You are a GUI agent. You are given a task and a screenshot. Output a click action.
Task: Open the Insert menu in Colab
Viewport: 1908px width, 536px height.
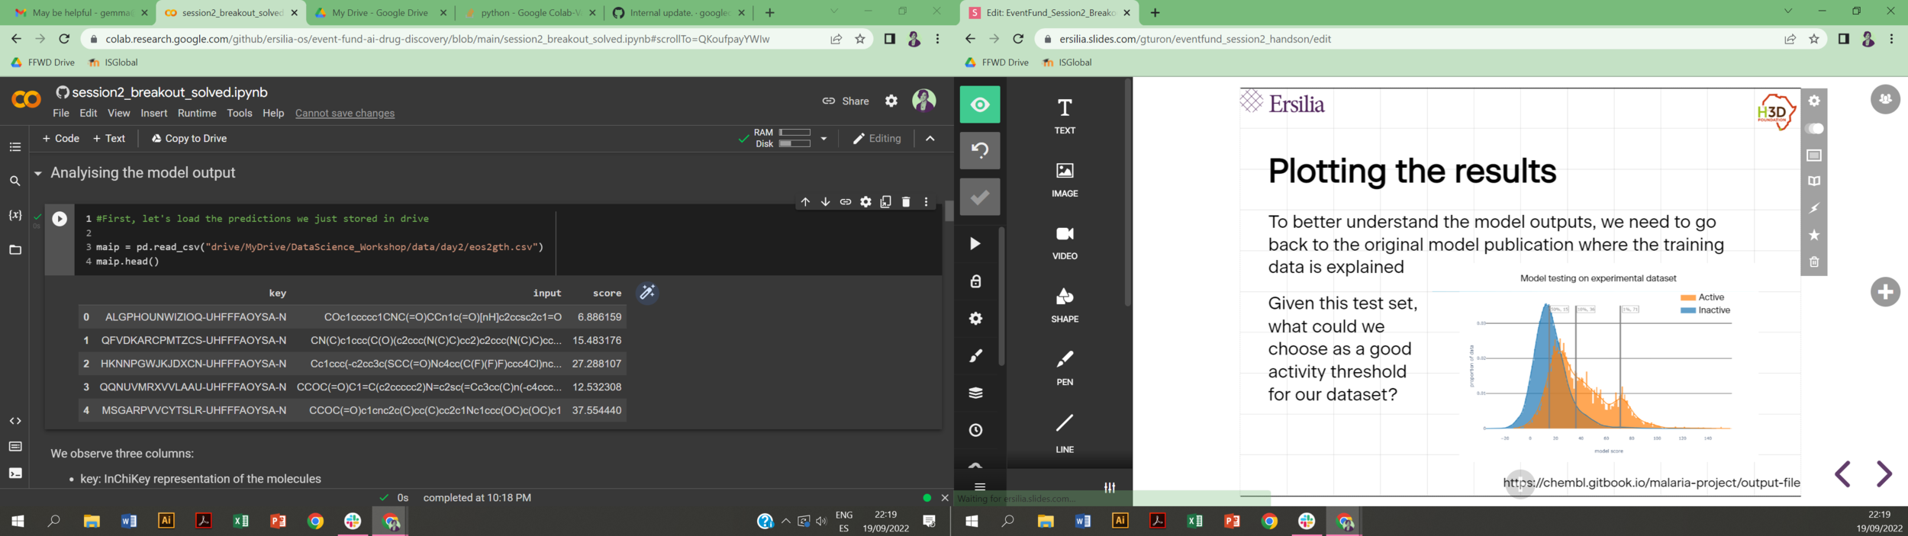pos(153,113)
